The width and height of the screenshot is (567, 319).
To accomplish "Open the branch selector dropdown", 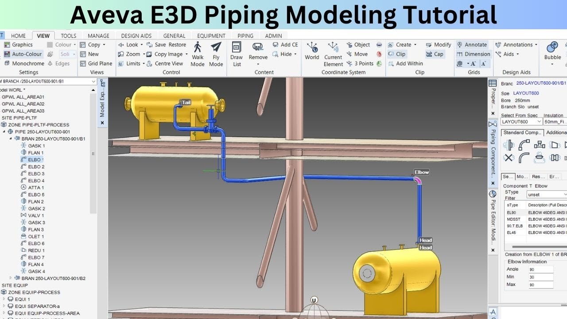I will click(x=93, y=82).
